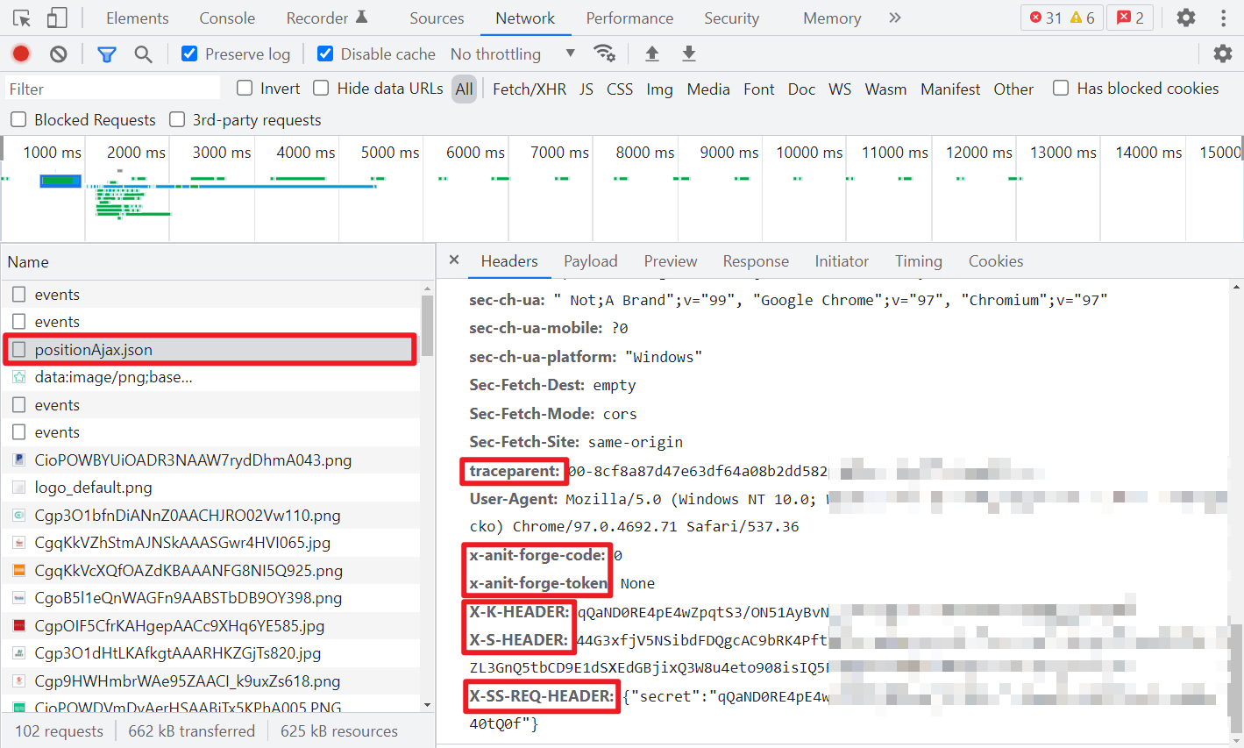Viewport: 1244px width, 748px height.
Task: Open network conditions wifi icon
Action: tap(604, 53)
